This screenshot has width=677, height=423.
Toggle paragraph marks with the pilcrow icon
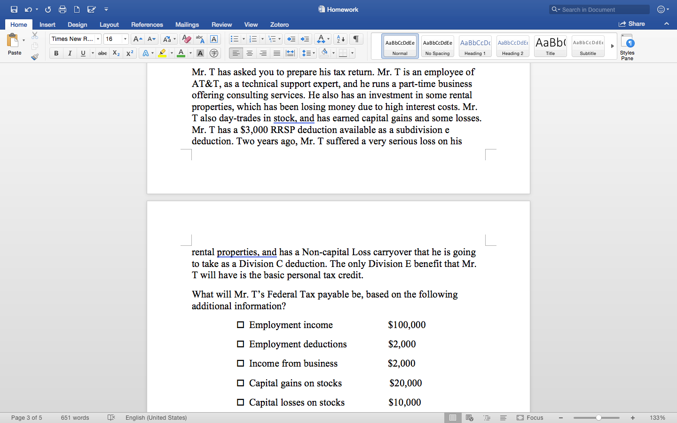356,39
